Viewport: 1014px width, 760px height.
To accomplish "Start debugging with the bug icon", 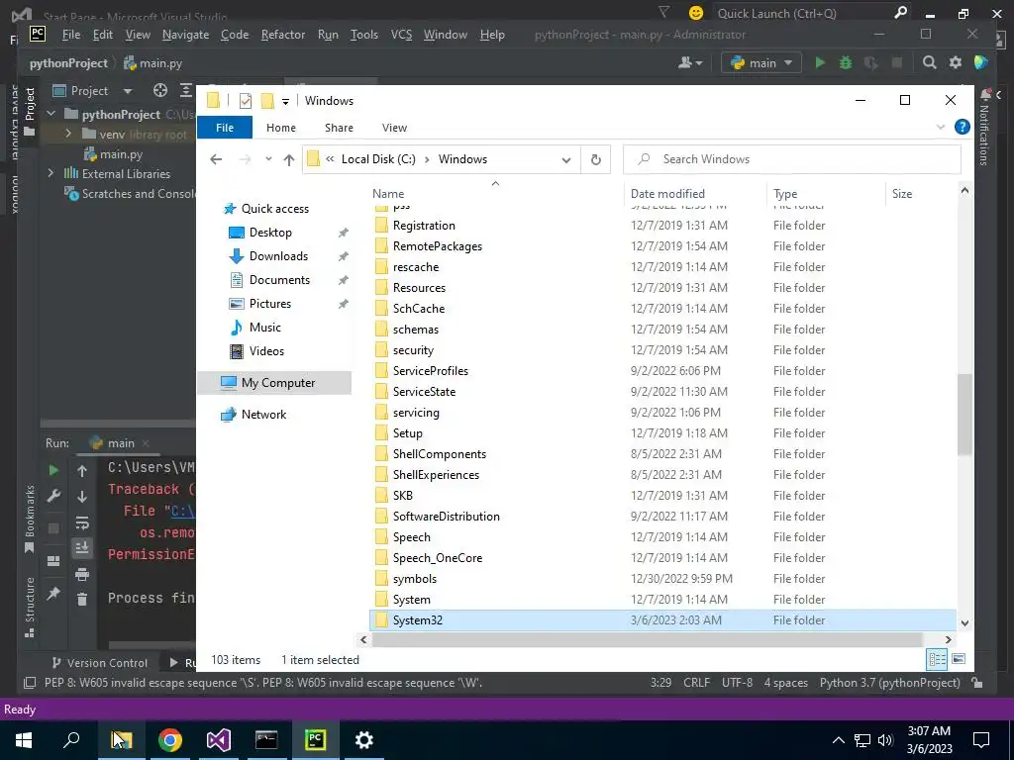I will (846, 62).
